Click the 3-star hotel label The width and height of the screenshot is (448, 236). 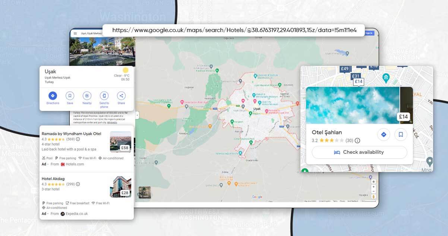pos(51,189)
